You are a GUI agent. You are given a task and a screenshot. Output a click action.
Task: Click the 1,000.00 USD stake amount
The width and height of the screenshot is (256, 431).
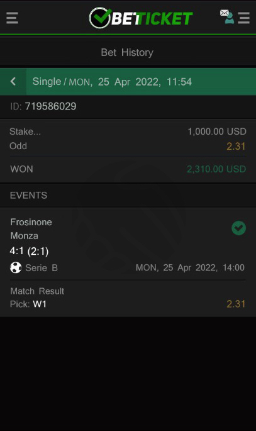[217, 132]
